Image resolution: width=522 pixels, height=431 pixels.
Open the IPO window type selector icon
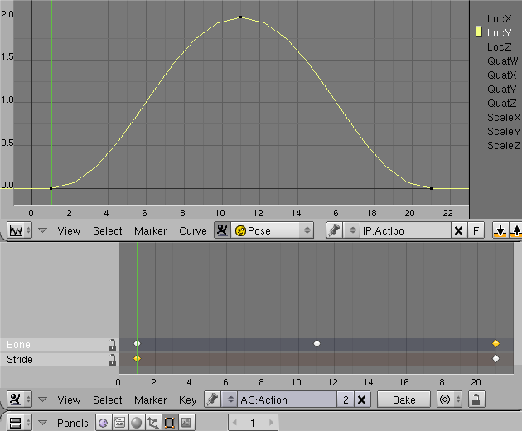click(19, 230)
